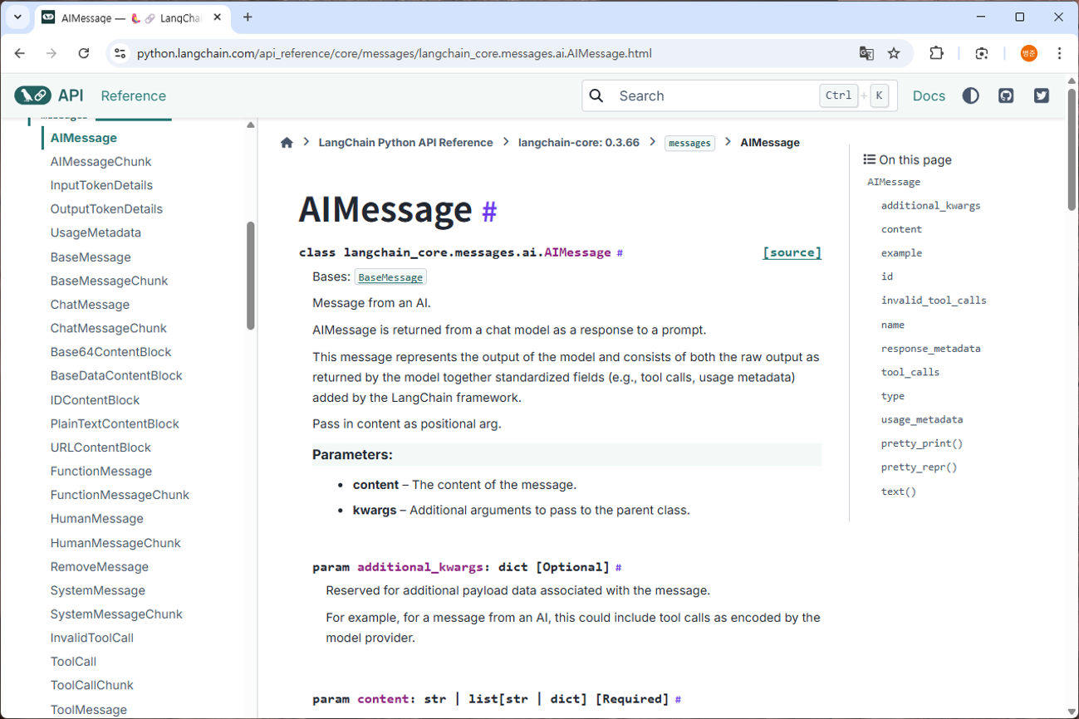Screen dimensions: 1079x719
Task: Go to IDContentBlock in the sidebar
Action: tap(95, 400)
